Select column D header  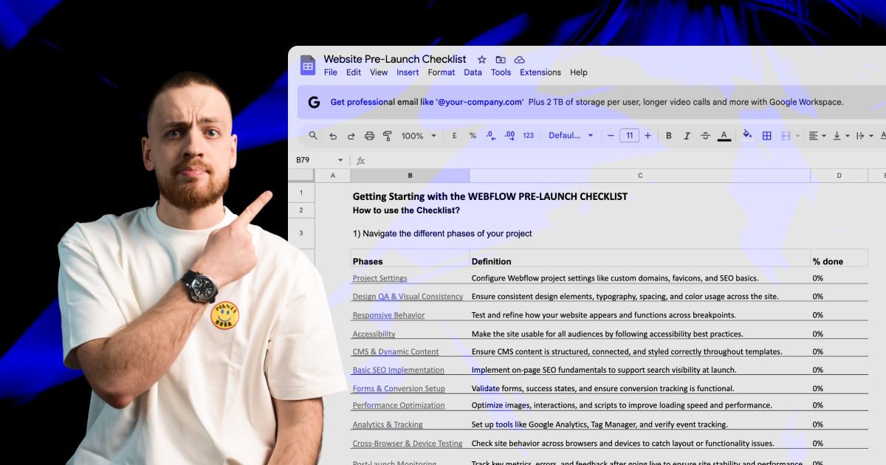[839, 176]
